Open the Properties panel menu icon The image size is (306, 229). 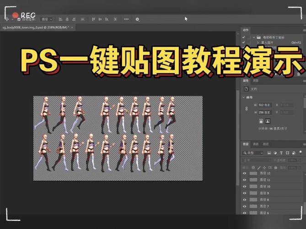(x=304, y=81)
